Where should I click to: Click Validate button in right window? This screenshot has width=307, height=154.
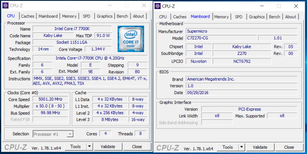260,147
